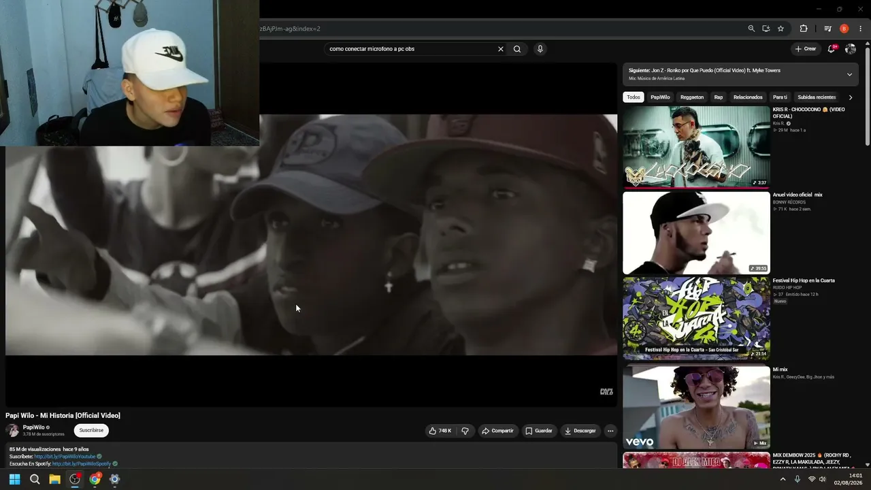871x490 pixels.
Task: Open the RUIDO HIP HOP channel name
Action: [787, 288]
